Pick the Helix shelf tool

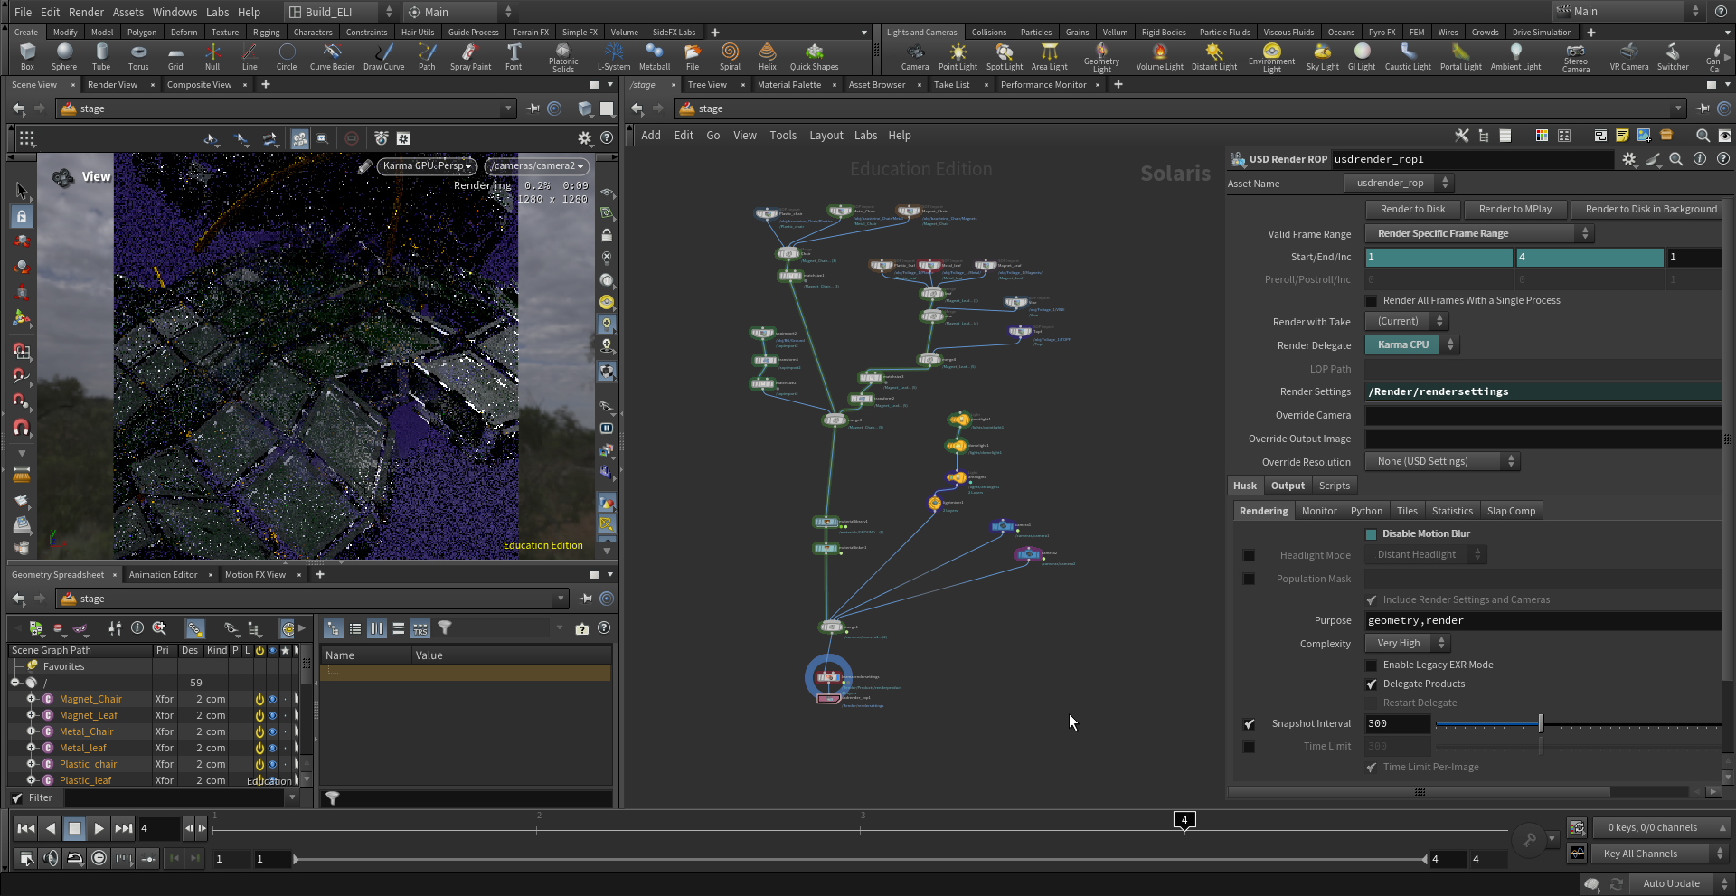click(767, 56)
